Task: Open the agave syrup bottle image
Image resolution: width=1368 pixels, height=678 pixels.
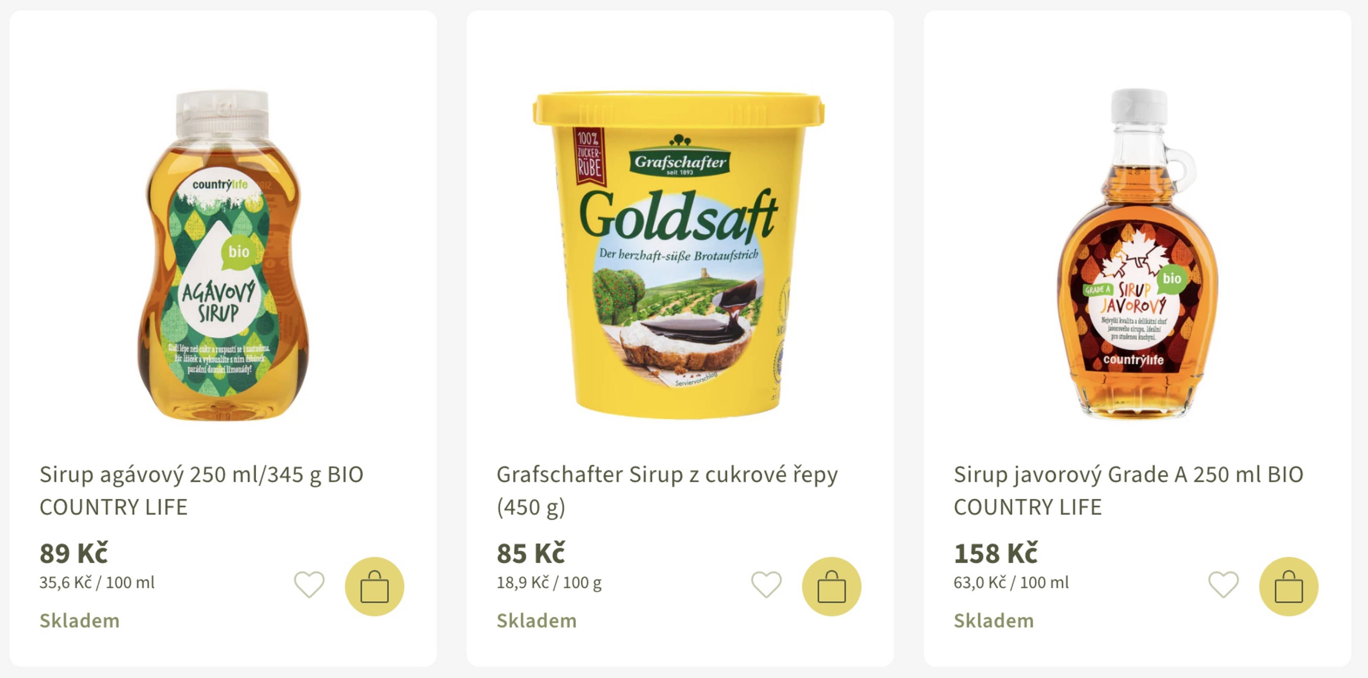Action: [x=223, y=255]
